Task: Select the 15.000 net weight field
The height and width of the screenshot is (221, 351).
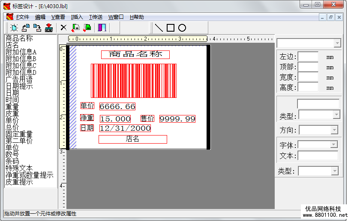Action: click(x=115, y=119)
